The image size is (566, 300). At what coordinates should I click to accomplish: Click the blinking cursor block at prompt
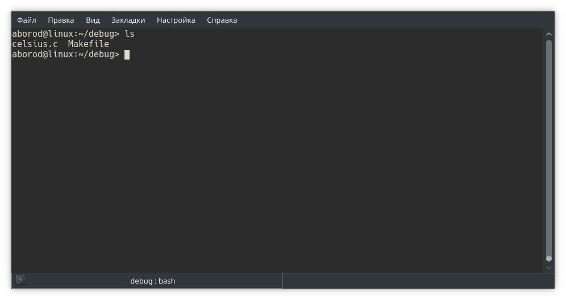(x=127, y=54)
